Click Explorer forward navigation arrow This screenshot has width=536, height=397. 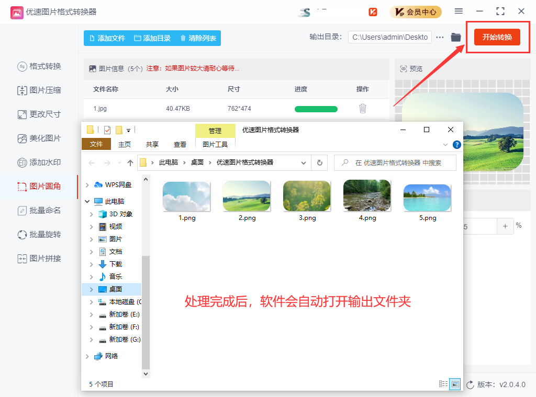[107, 163]
